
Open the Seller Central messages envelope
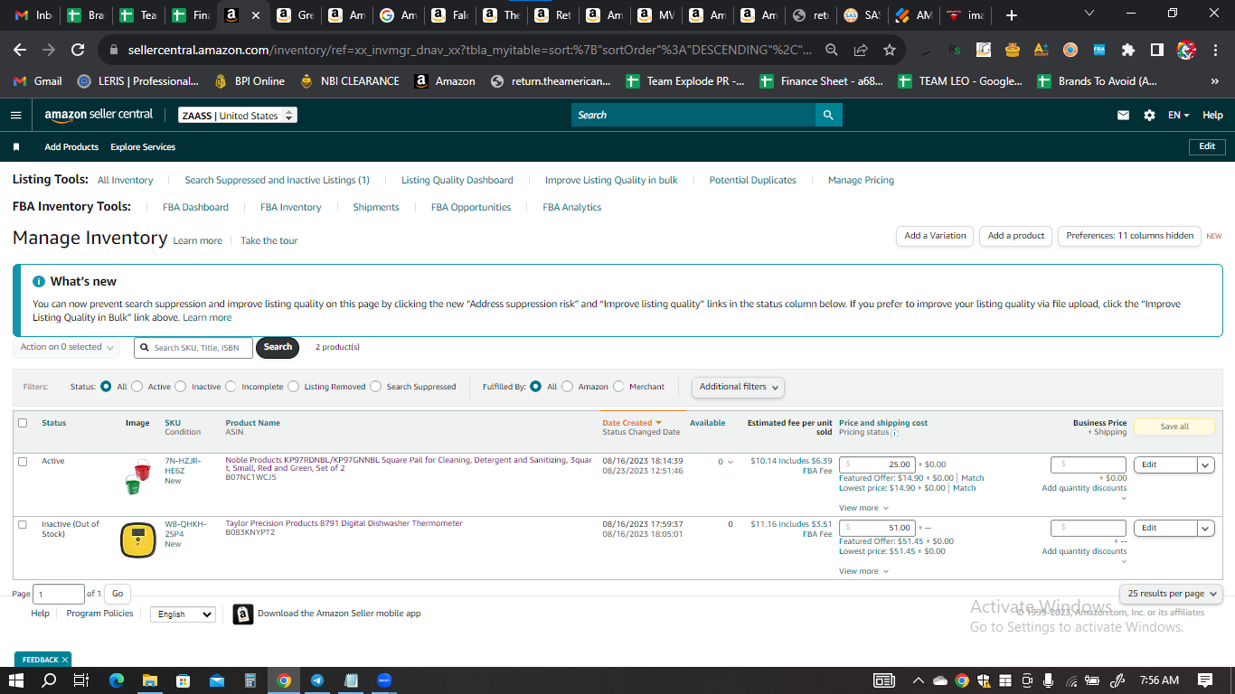click(x=1124, y=115)
